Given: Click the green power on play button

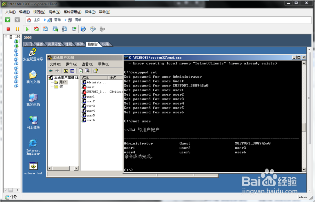Looking at the screenshot, I should pos(27,29).
